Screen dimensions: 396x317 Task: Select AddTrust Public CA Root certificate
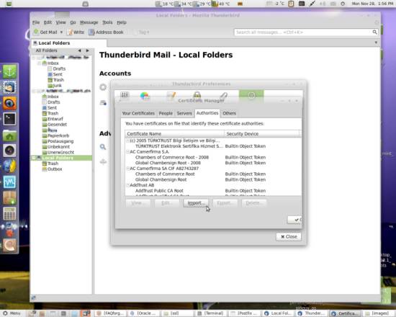213,191
